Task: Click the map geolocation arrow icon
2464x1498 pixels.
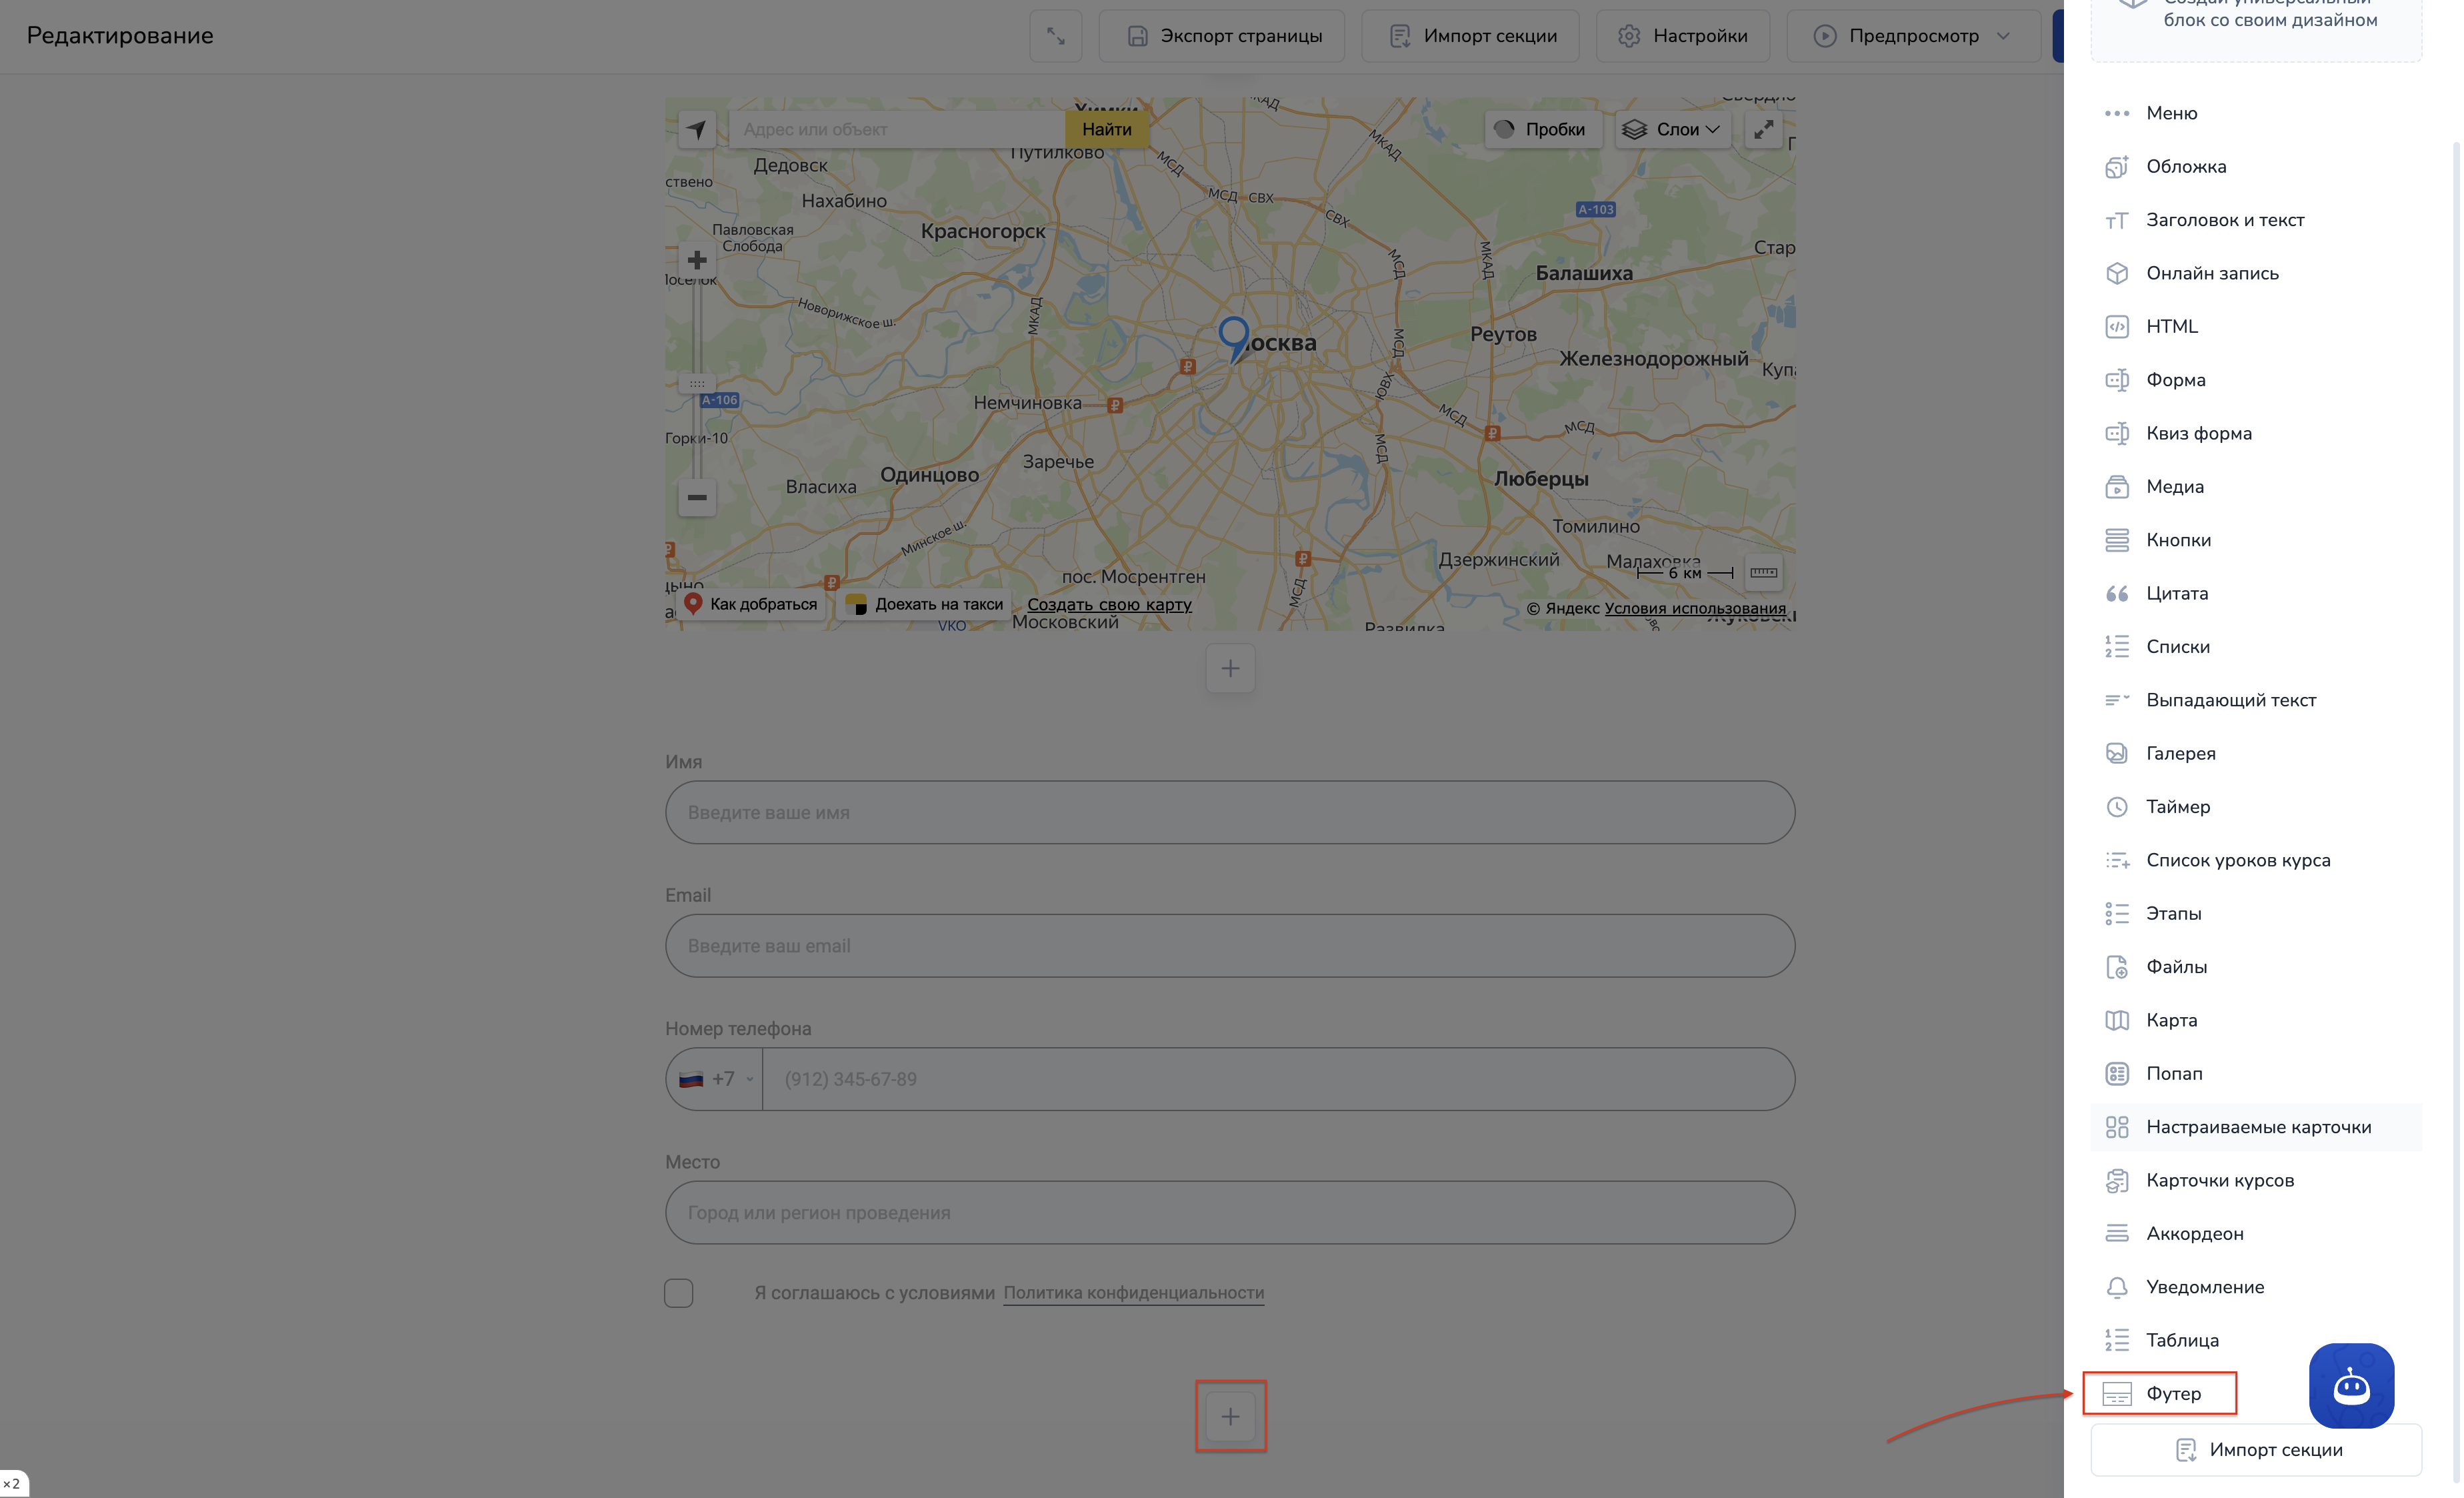Action: tap(697, 129)
